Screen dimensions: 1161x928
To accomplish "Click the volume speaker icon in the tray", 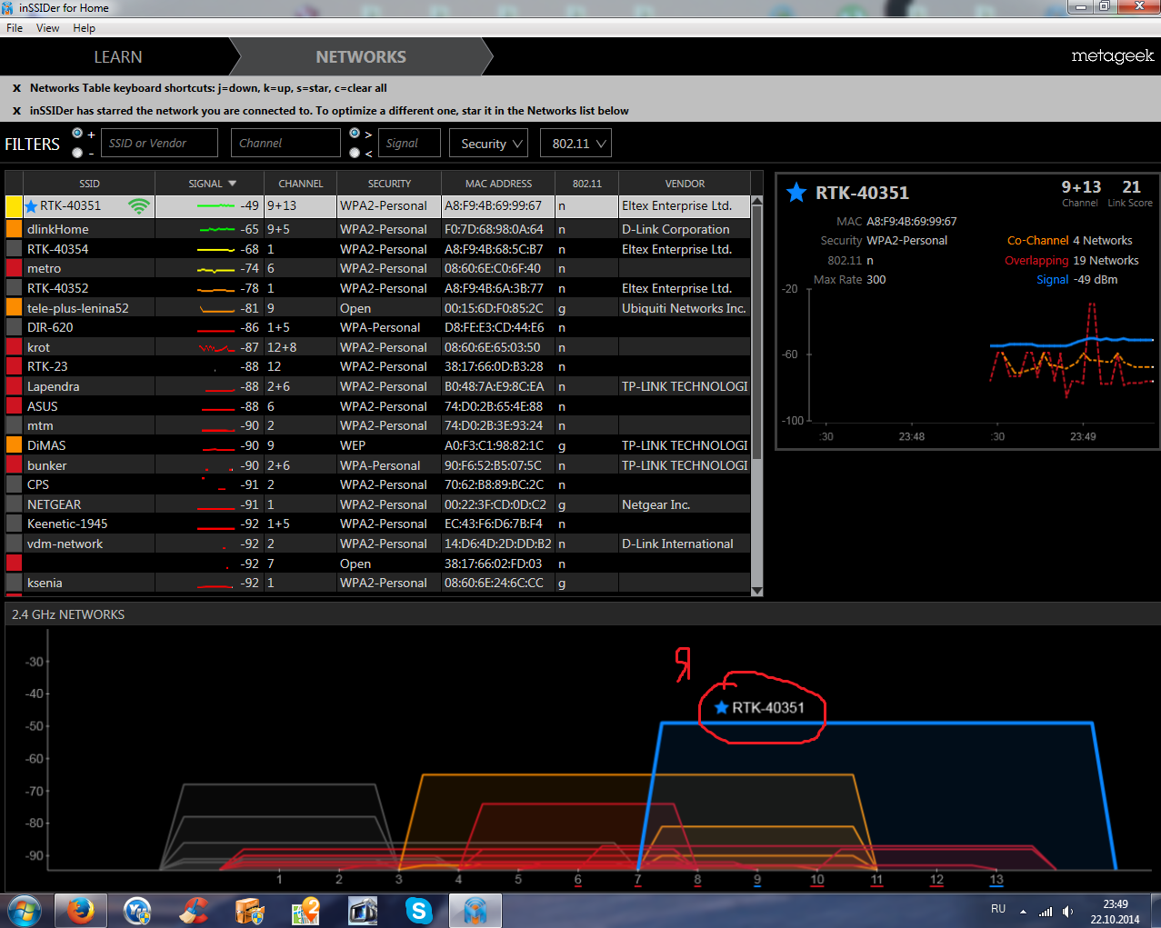I will (x=1068, y=911).
